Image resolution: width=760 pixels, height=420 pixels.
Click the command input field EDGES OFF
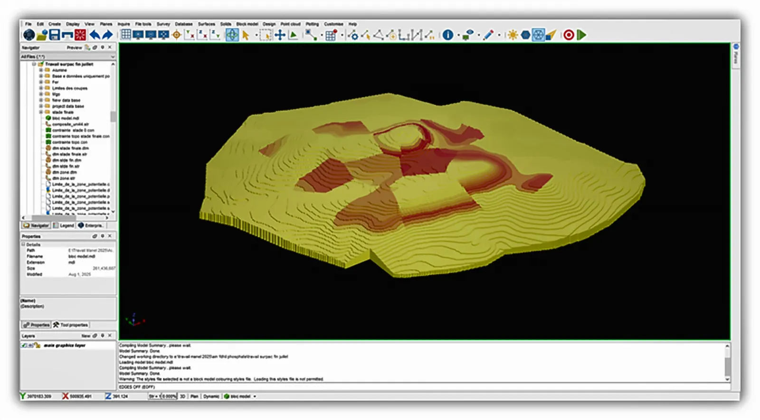[x=424, y=387]
